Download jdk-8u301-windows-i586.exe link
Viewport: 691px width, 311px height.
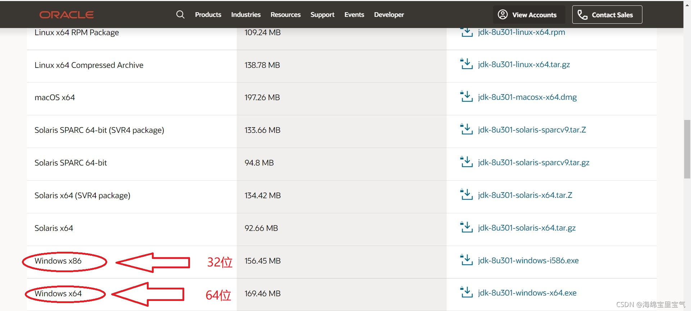pyautogui.click(x=528, y=260)
